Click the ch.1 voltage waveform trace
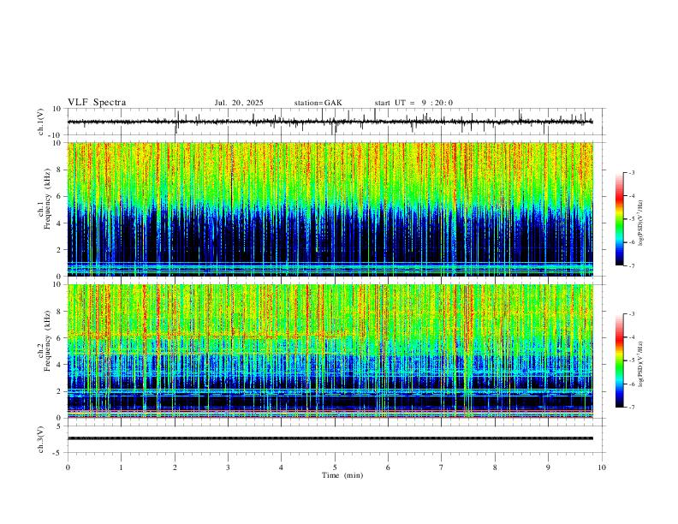This screenshot has height=524, width=678. (330, 122)
